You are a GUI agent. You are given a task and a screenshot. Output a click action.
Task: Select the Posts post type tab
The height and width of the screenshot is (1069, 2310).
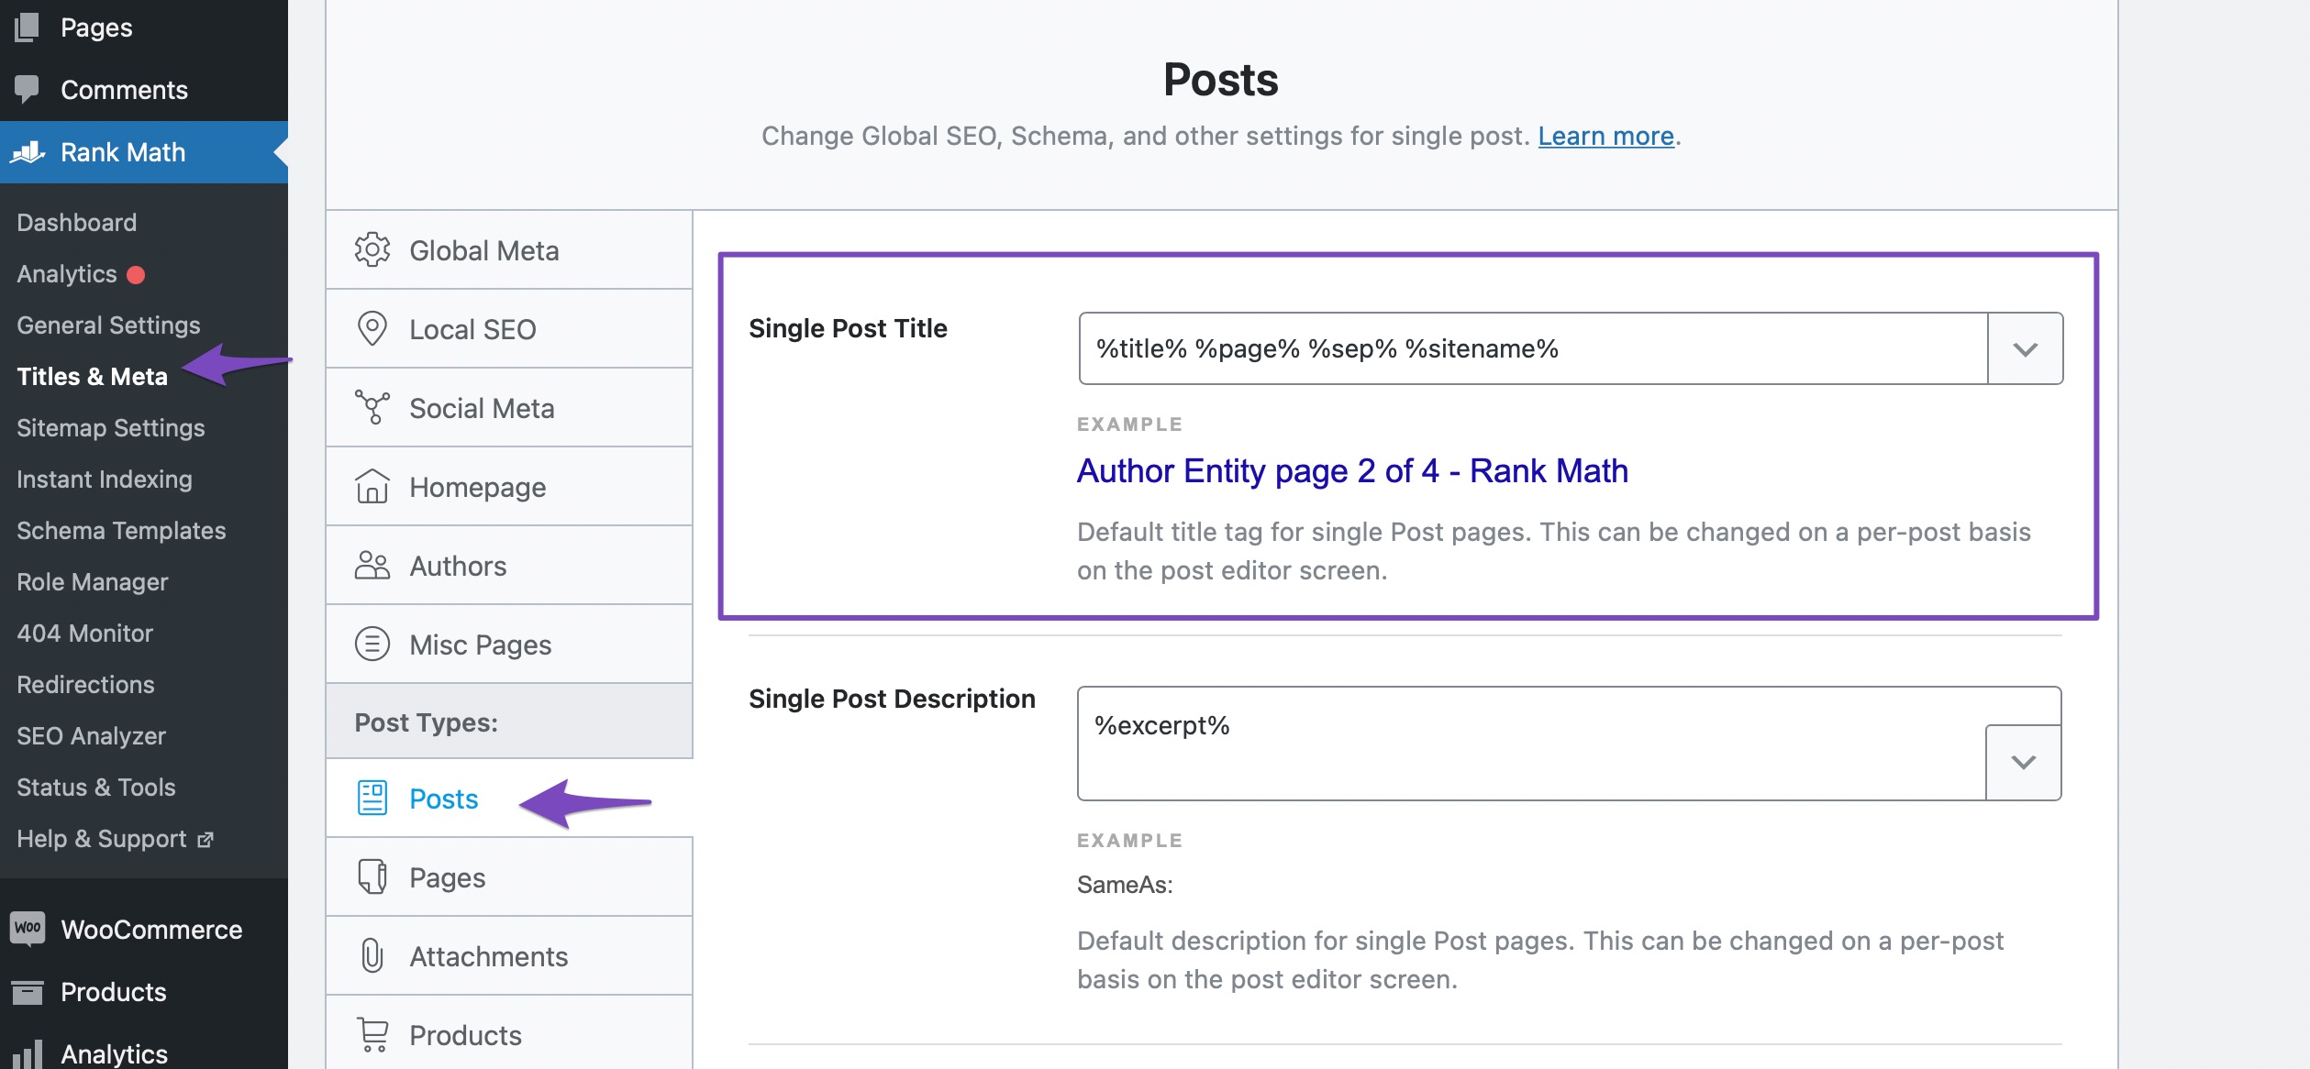point(509,799)
